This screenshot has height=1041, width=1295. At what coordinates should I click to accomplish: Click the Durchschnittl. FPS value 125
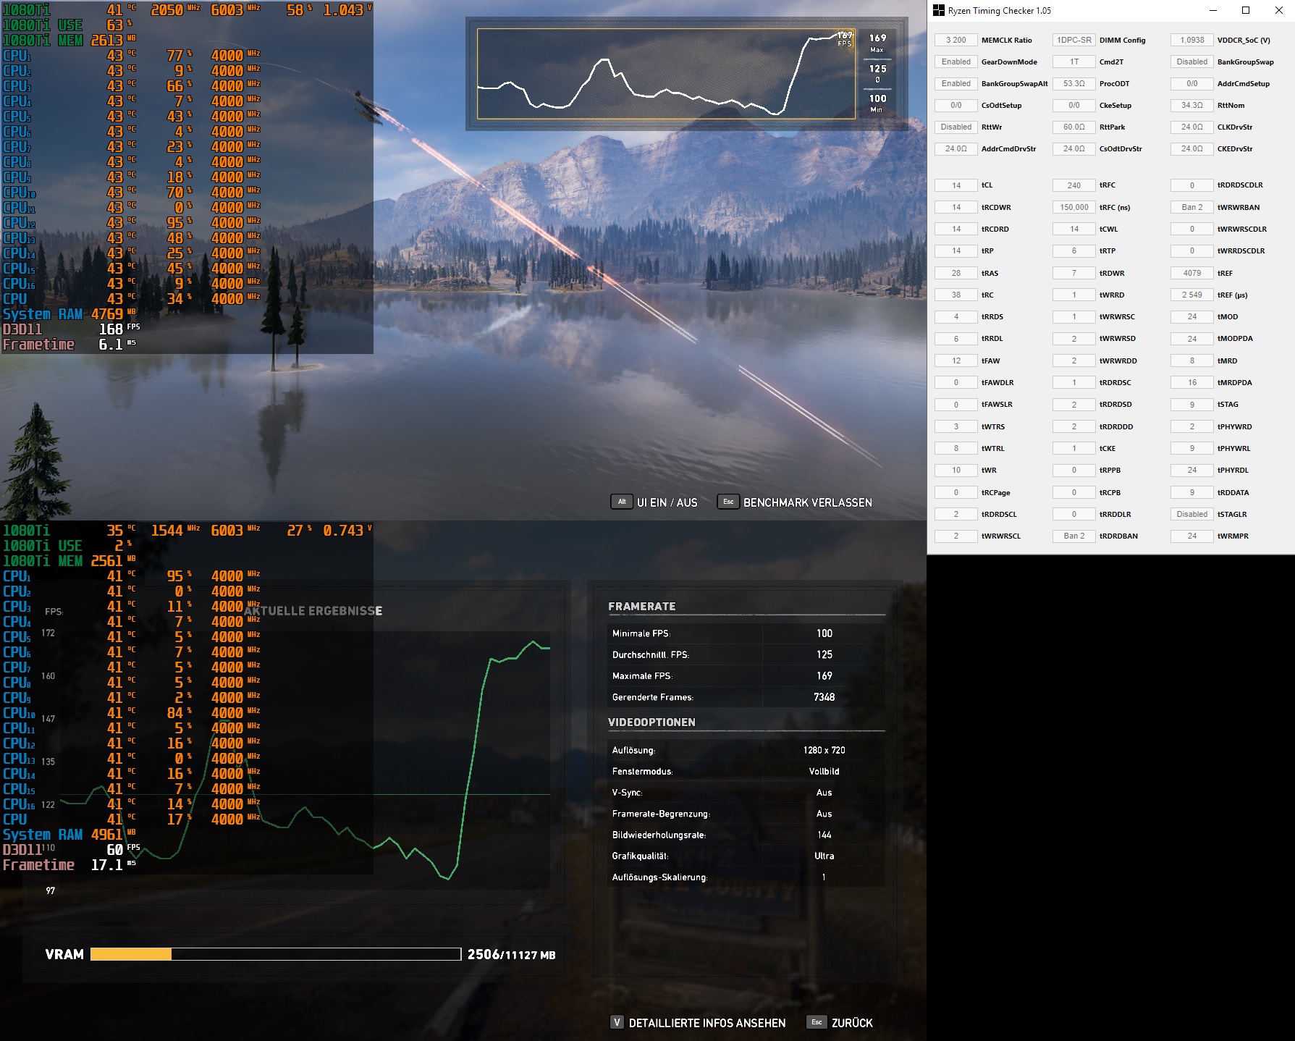(x=824, y=654)
